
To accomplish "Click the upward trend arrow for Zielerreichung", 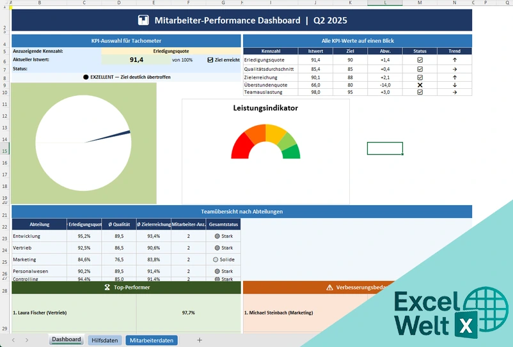I will 454,77.
